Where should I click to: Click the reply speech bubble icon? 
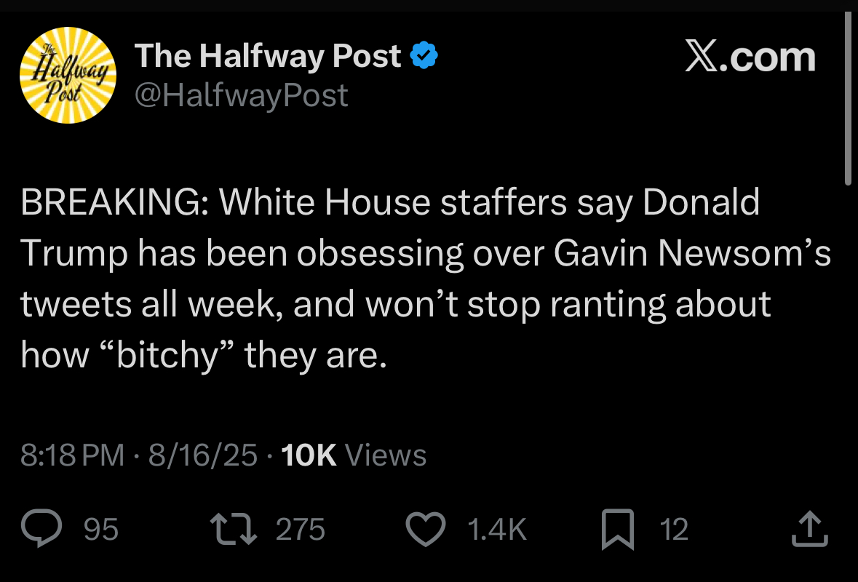click(44, 529)
